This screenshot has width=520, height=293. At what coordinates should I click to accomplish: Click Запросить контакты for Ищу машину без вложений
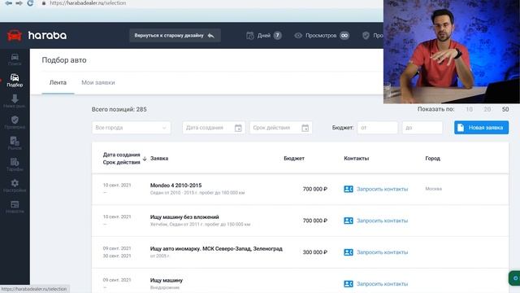[x=382, y=221]
